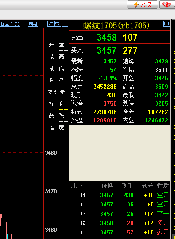Select the :14 tick row with volume 438
This screenshot has width=175, height=239.
(120, 195)
